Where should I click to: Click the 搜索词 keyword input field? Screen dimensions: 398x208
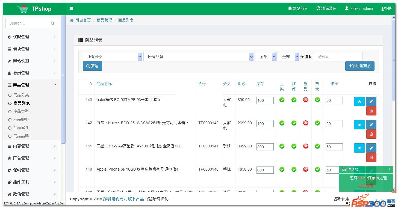338,57
